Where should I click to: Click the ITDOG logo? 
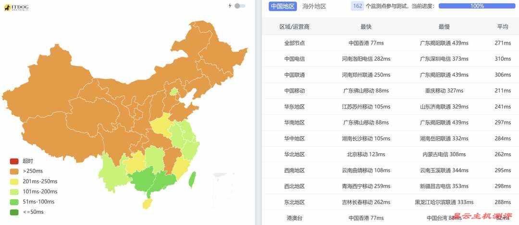coord(17,7)
